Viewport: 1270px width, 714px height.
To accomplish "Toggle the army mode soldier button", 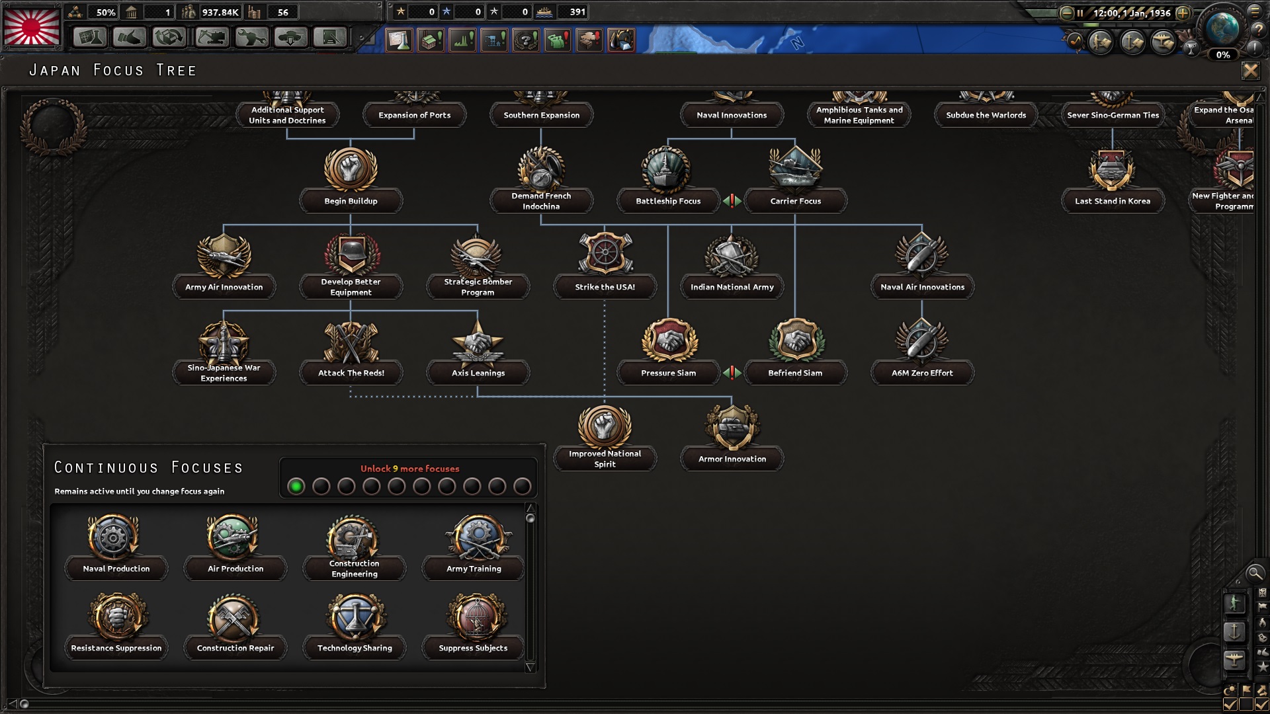I will 1234,603.
